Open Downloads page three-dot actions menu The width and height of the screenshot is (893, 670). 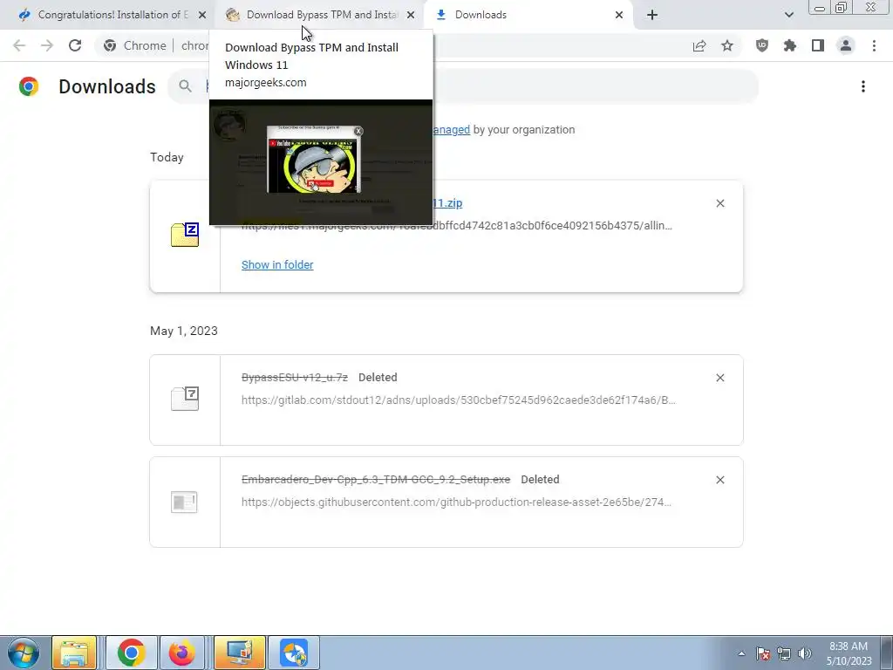863,86
